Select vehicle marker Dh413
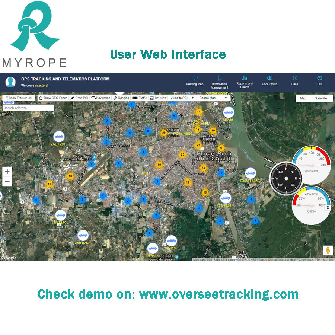The width and height of the screenshot is (335, 335). 171,241
